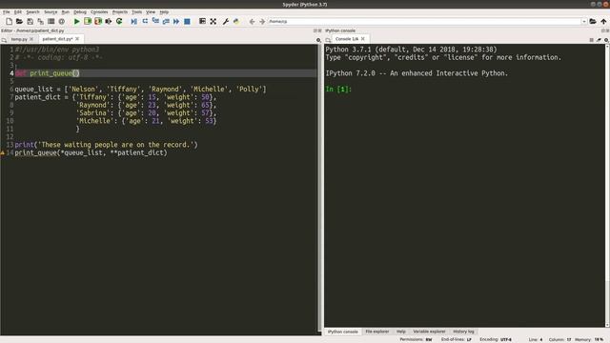This screenshot has height=343, width=610.
Task: Create a new file with the toolbar icon
Action: point(9,21)
